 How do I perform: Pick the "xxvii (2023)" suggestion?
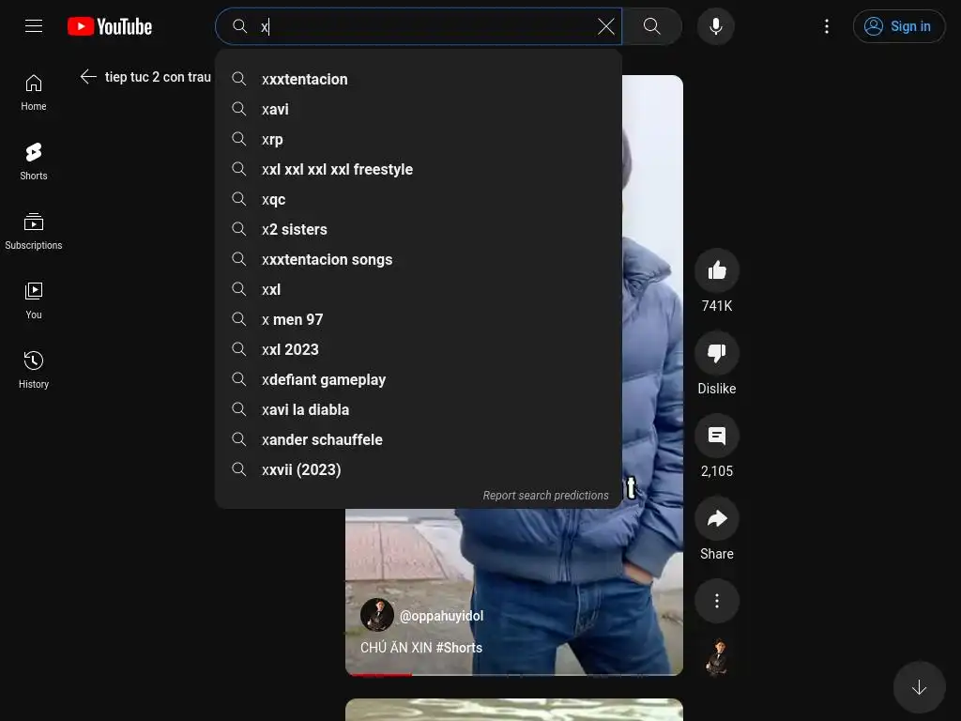(419, 469)
